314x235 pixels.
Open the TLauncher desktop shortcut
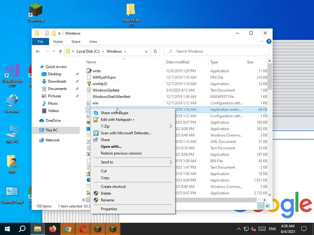36,12
